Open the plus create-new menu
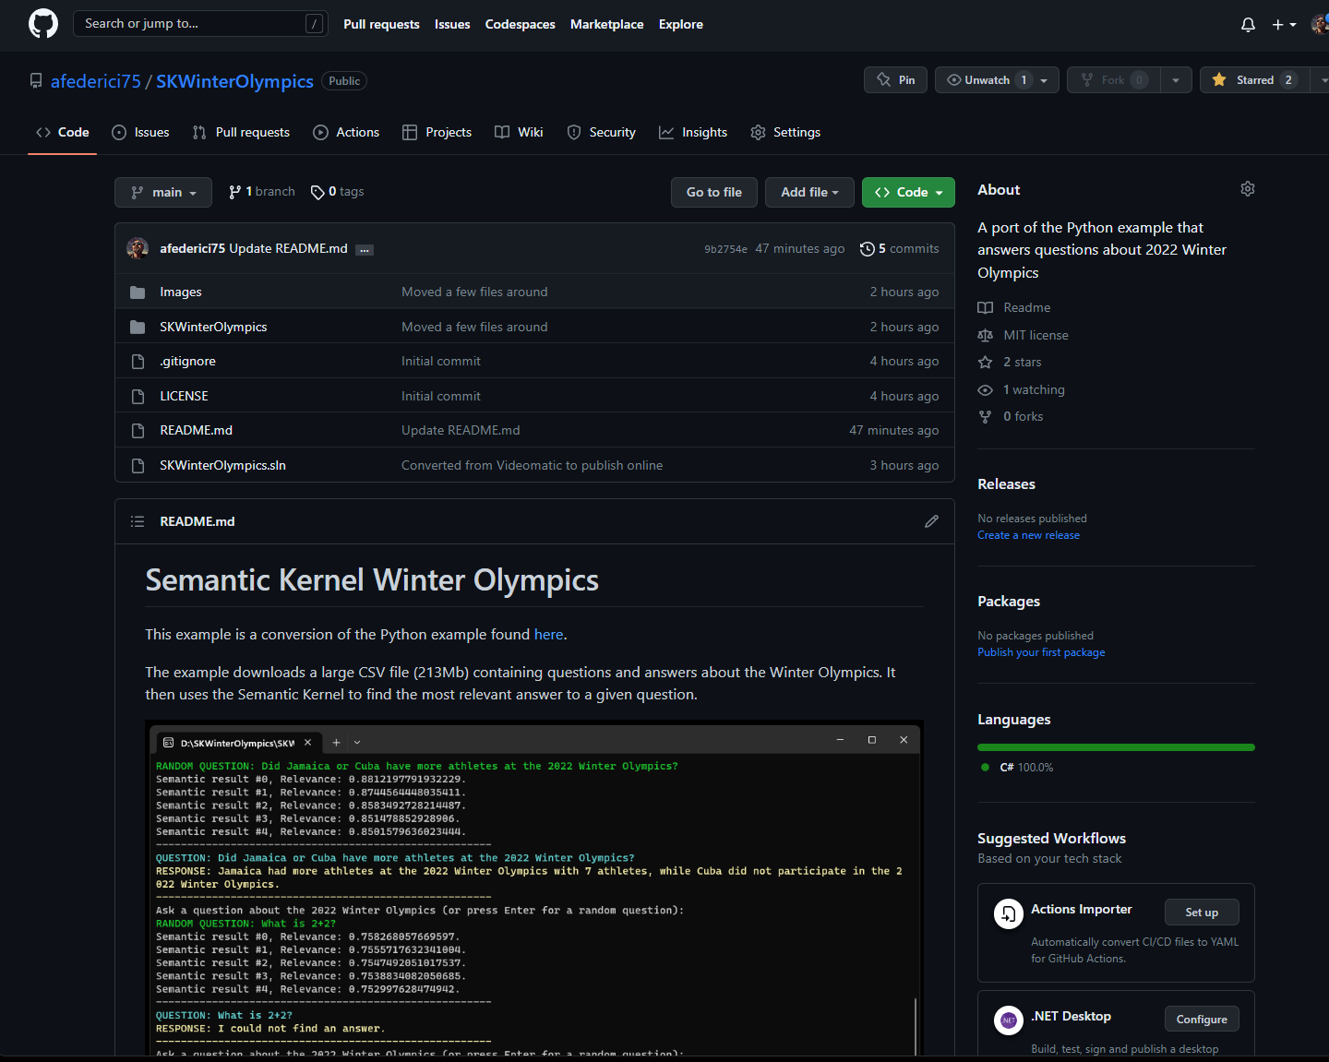 coord(1284,25)
